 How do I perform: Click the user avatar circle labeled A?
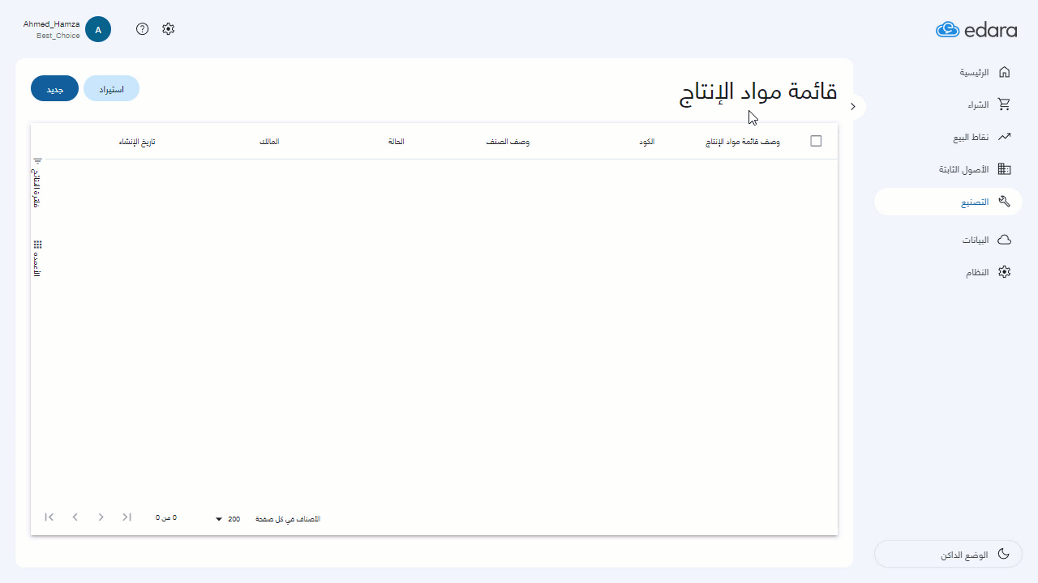pyautogui.click(x=98, y=30)
